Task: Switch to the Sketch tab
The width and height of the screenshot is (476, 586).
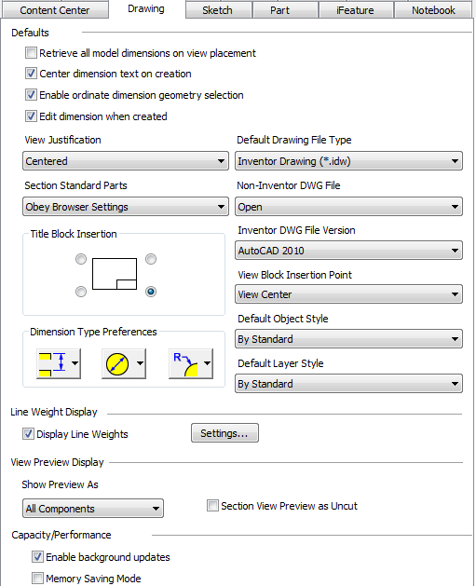Action: point(218,10)
